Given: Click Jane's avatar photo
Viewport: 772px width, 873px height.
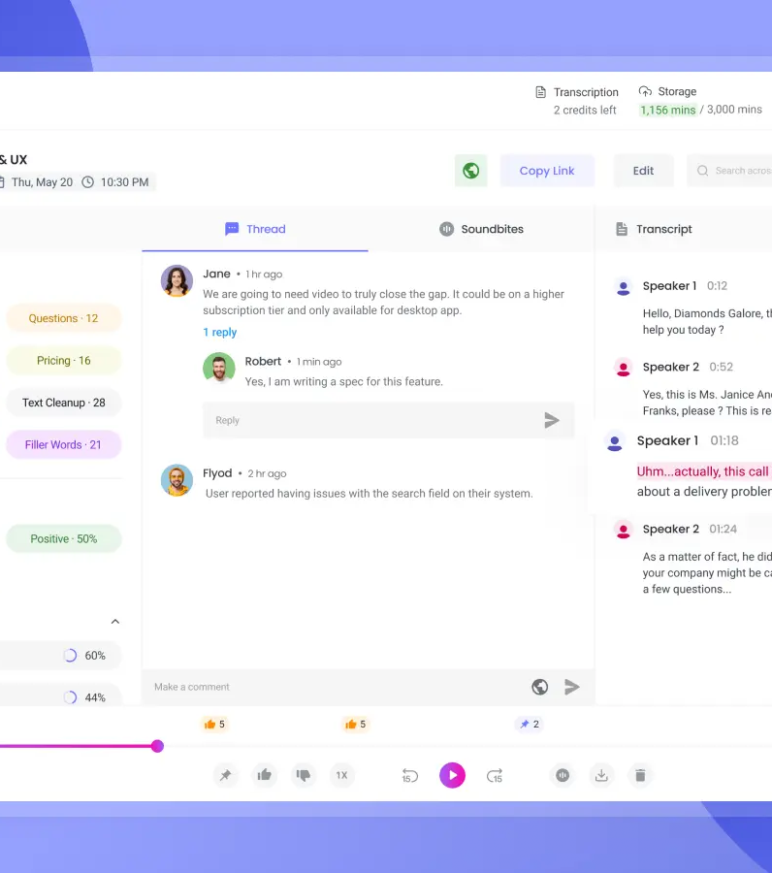Looking at the screenshot, I should [177, 280].
